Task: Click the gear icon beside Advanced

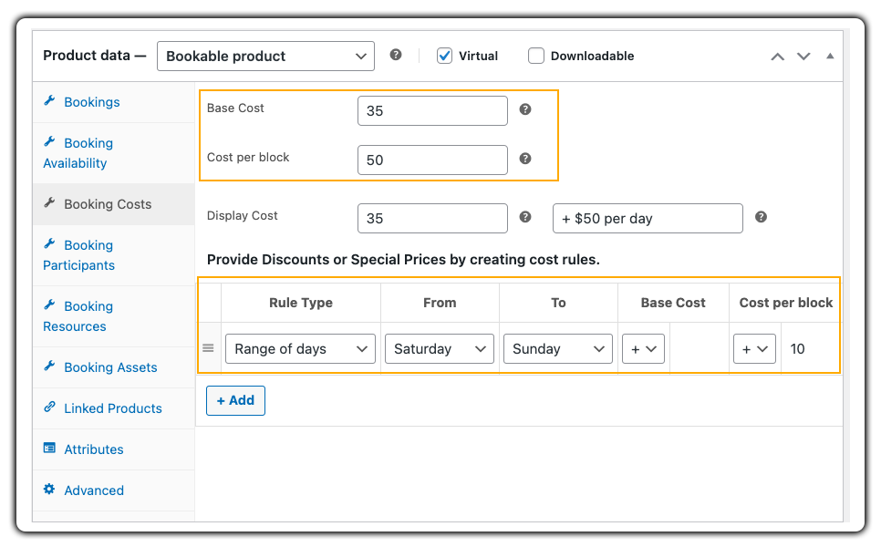Action: [49, 490]
